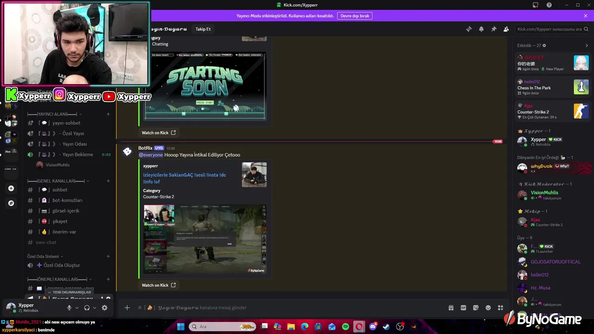This screenshot has height=334, width=594.
Task: Open the Counter-Strike 2 activity card by Kjax
Action: point(553,111)
